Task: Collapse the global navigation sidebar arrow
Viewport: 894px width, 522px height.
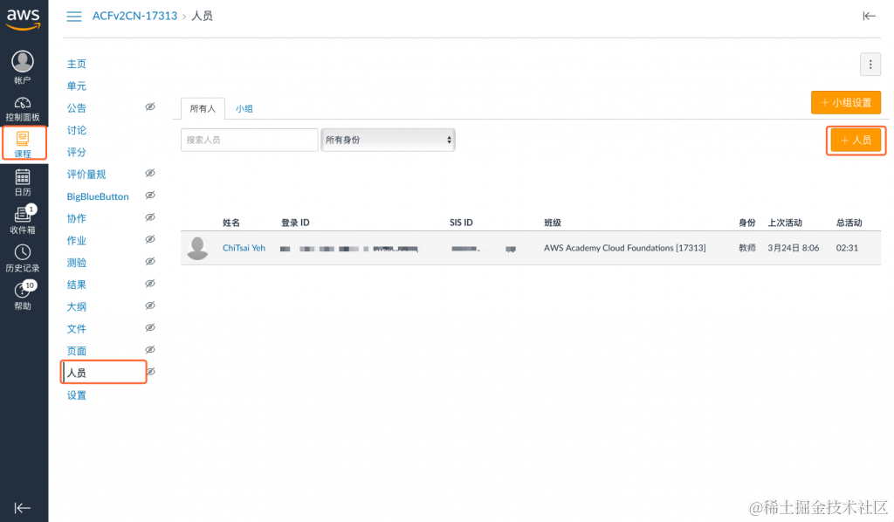Action: tap(22, 508)
